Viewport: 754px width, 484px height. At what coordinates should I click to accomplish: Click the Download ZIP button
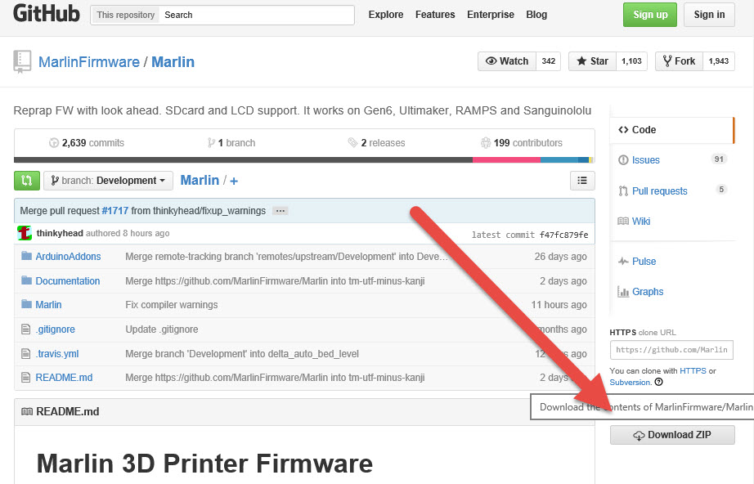(x=672, y=435)
